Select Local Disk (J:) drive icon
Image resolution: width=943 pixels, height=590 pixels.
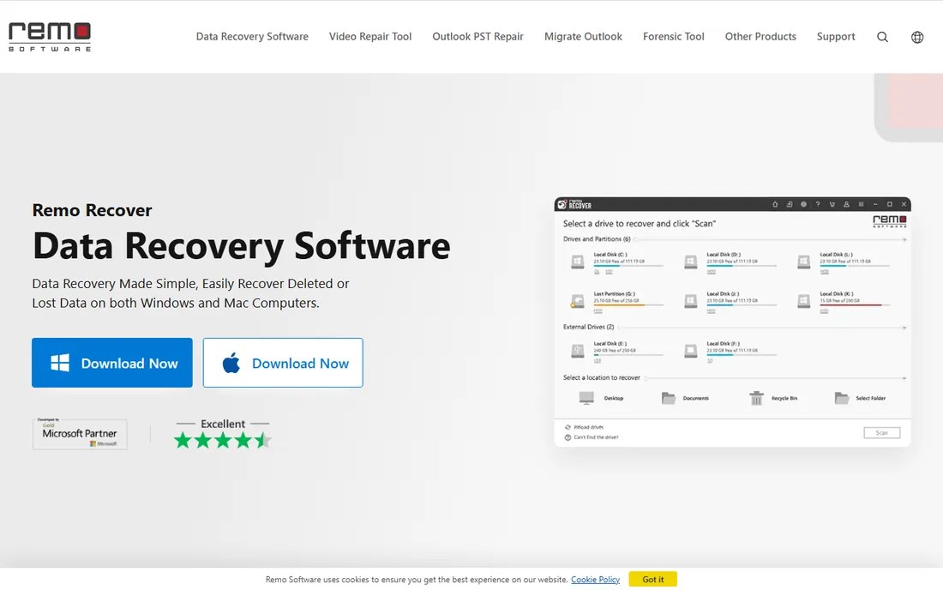coord(690,301)
